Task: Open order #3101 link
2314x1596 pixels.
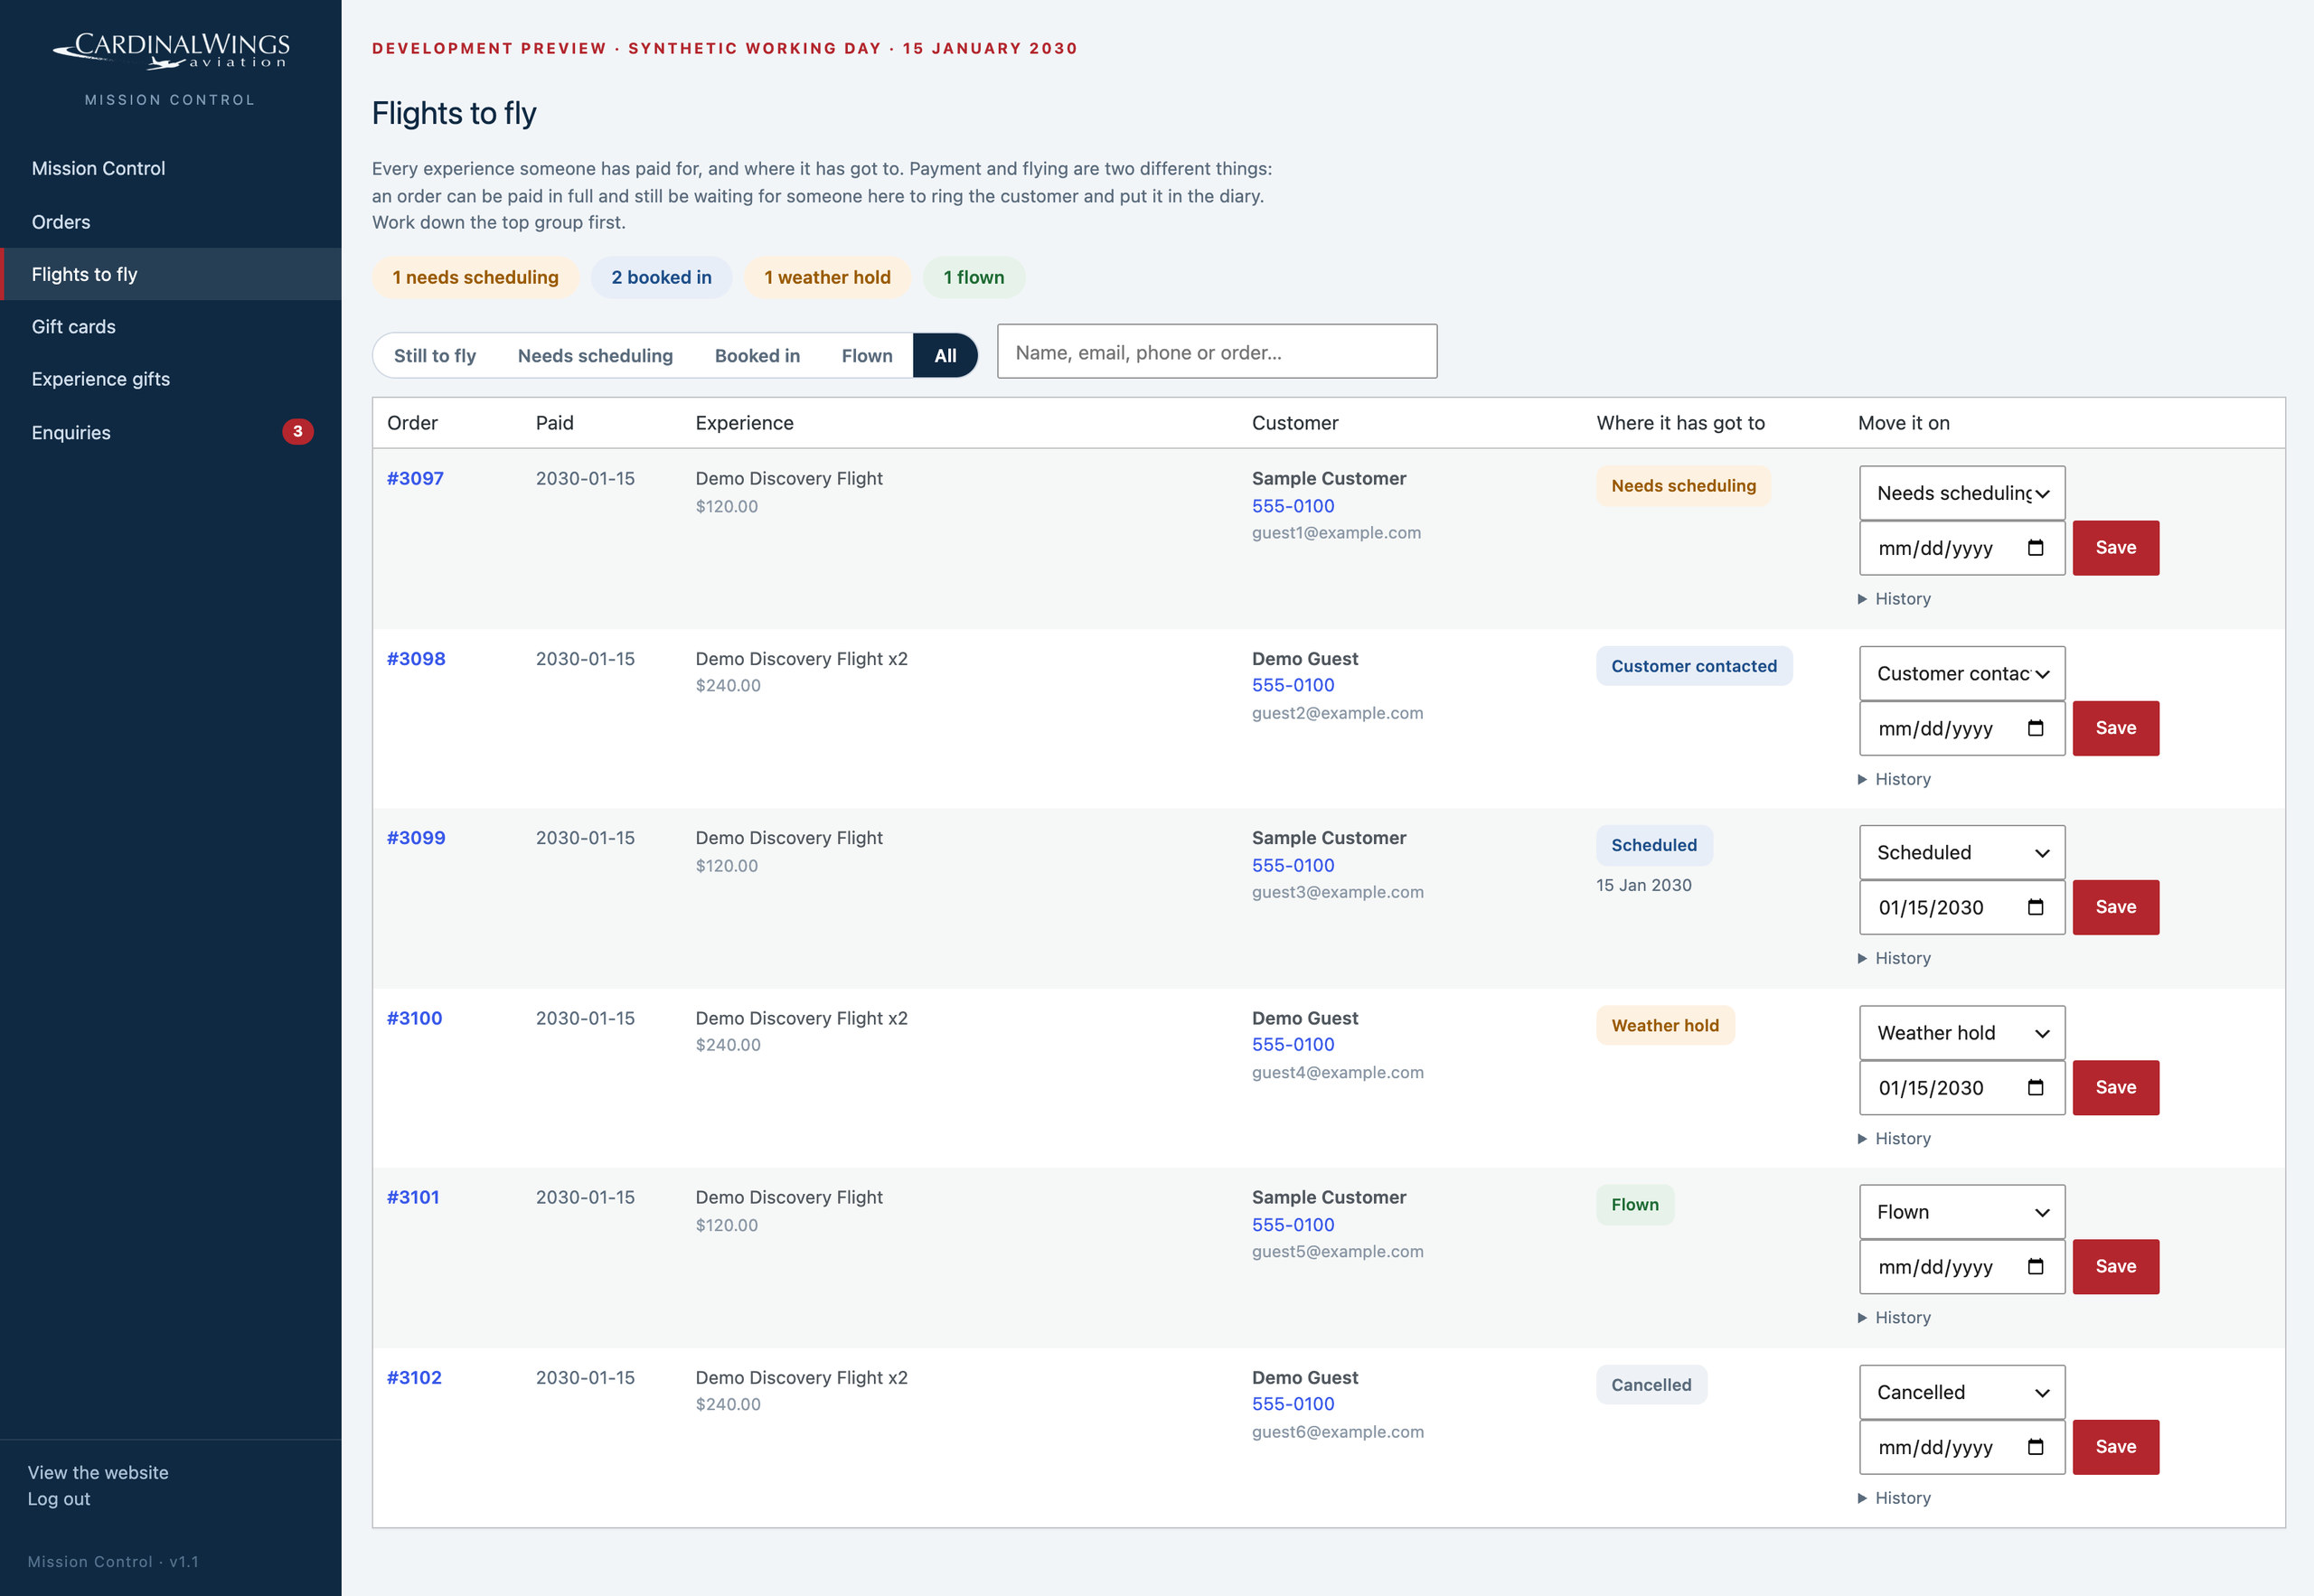Action: [x=413, y=1197]
